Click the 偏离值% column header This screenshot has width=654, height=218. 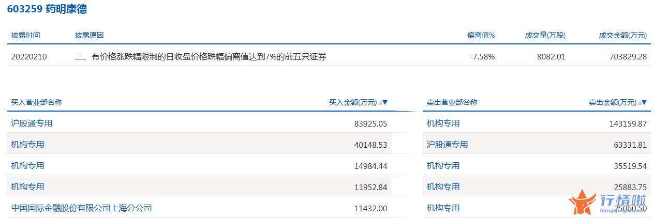coord(481,35)
